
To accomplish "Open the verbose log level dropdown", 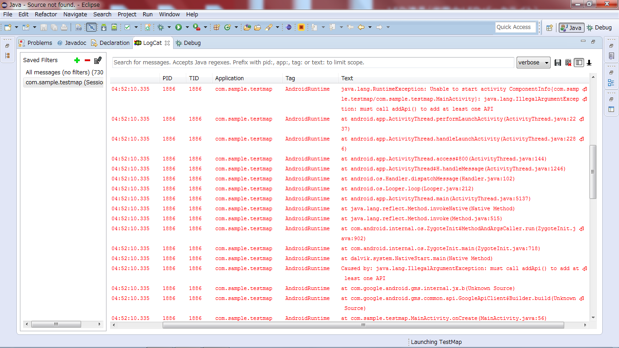I will [x=533, y=63].
